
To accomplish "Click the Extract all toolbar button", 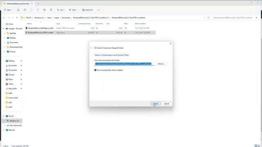I will [x=87, y=10].
